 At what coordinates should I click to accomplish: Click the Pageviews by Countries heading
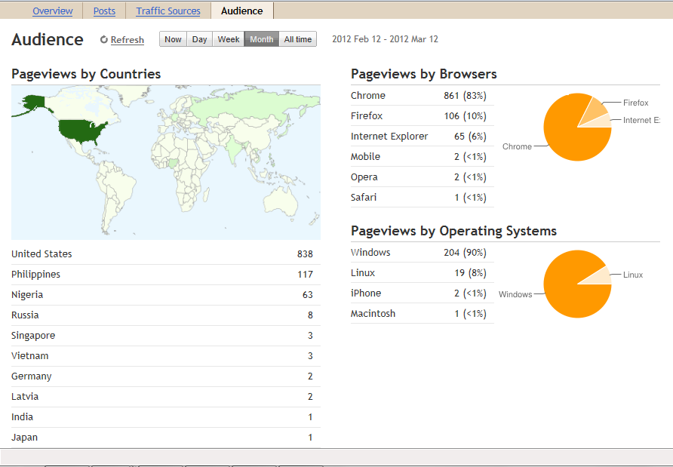[86, 74]
